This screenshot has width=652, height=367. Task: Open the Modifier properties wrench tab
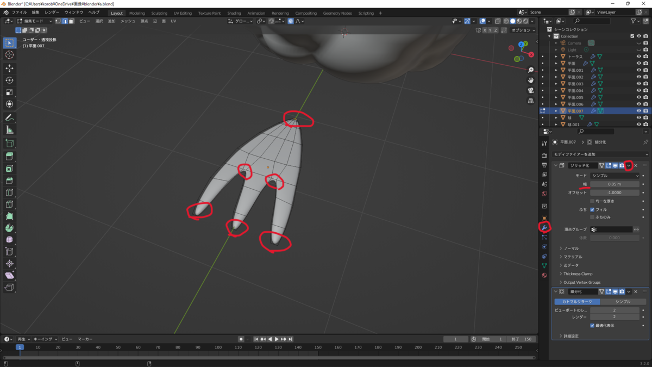544,227
